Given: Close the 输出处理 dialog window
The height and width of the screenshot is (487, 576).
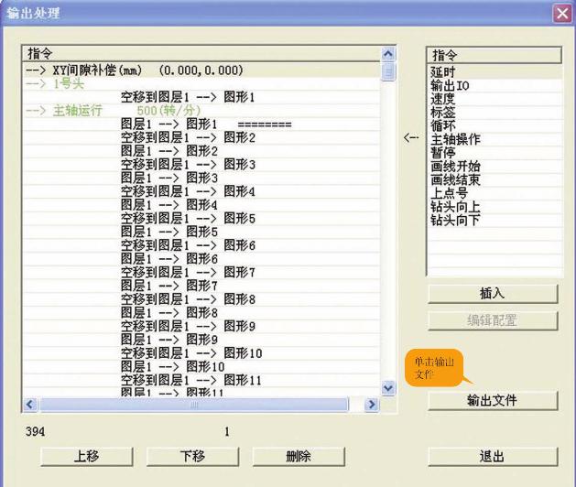Looking at the screenshot, I should click(x=562, y=13).
